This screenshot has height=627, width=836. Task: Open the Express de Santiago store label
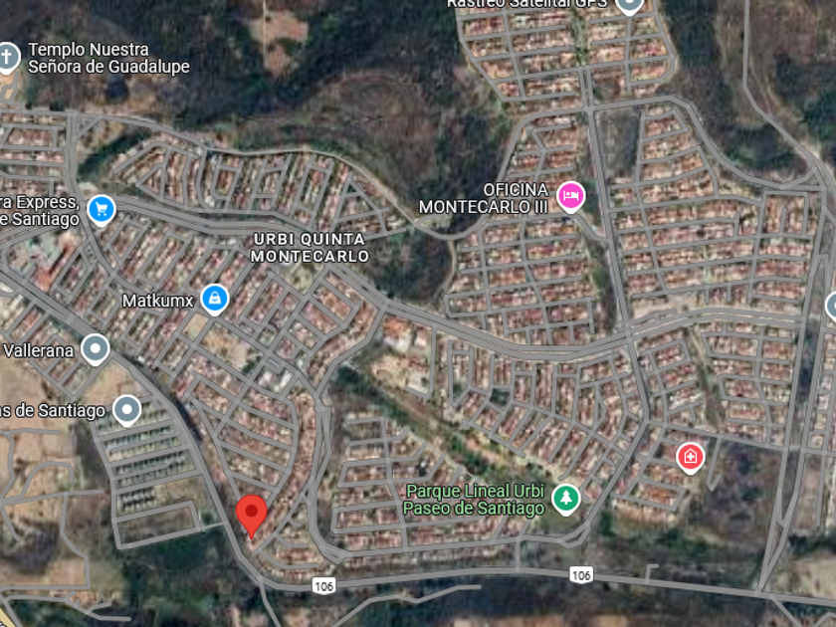[x=40, y=211]
